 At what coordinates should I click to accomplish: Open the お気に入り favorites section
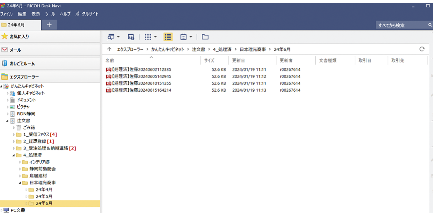tap(20, 37)
